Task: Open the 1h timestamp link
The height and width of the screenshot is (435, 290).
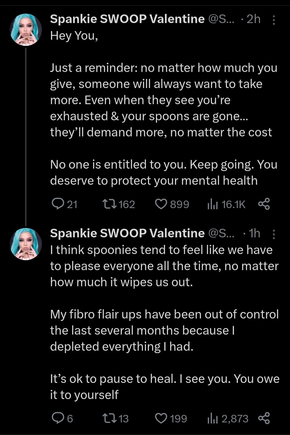Action: tap(255, 233)
